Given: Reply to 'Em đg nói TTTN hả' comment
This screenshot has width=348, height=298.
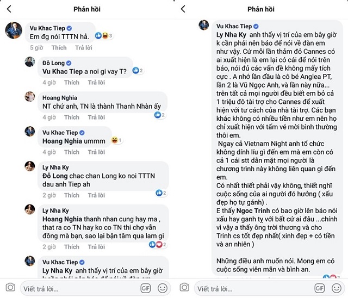Looking at the screenshot, I should [x=84, y=48].
